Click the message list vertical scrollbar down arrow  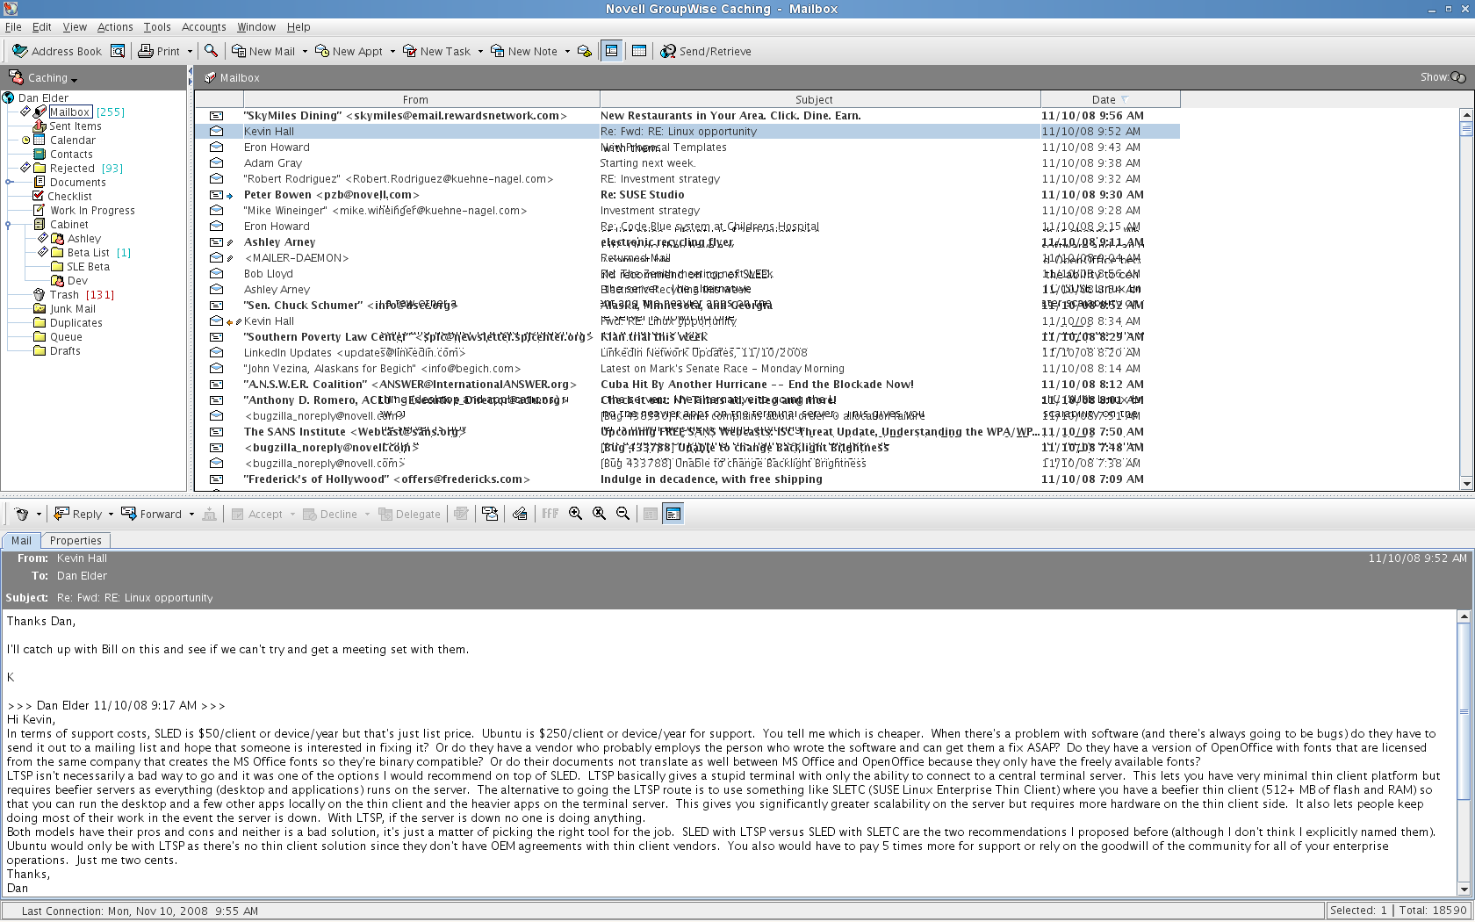coord(1465,483)
